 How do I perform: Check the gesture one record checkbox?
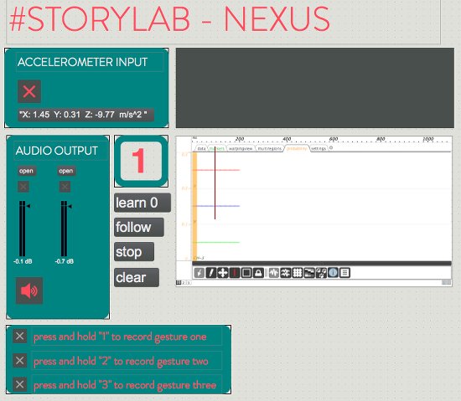pyautogui.click(x=20, y=336)
